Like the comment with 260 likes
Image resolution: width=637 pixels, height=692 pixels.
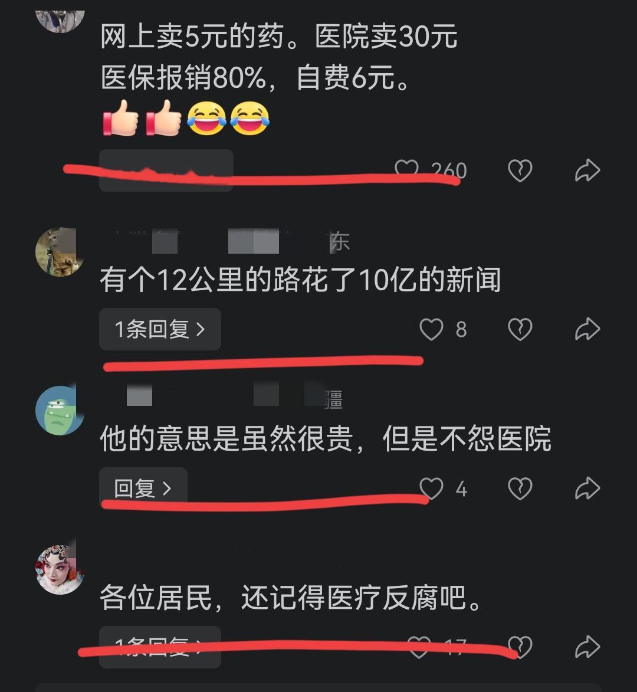pyautogui.click(x=406, y=169)
